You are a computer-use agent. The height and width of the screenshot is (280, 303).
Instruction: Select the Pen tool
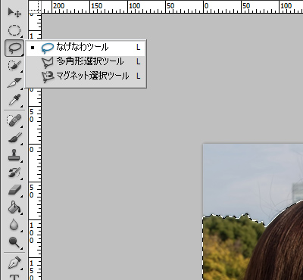pos(14,263)
